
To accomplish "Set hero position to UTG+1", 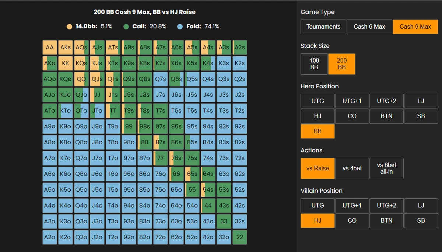I will pyautogui.click(x=352, y=101).
